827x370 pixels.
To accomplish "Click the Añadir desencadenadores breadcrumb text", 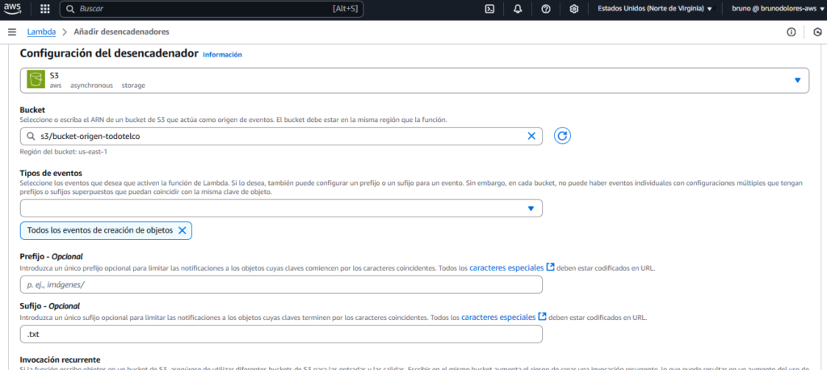I will (121, 32).
